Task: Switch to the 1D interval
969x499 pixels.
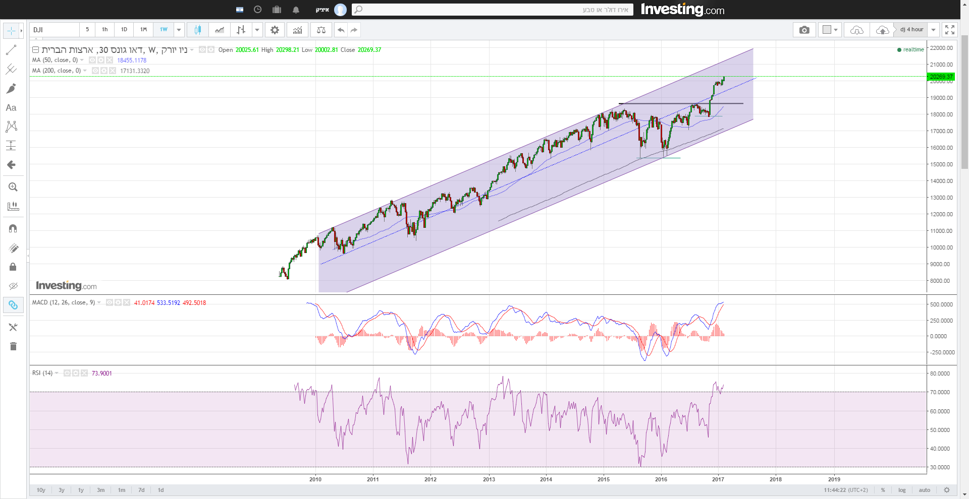Action: (124, 30)
